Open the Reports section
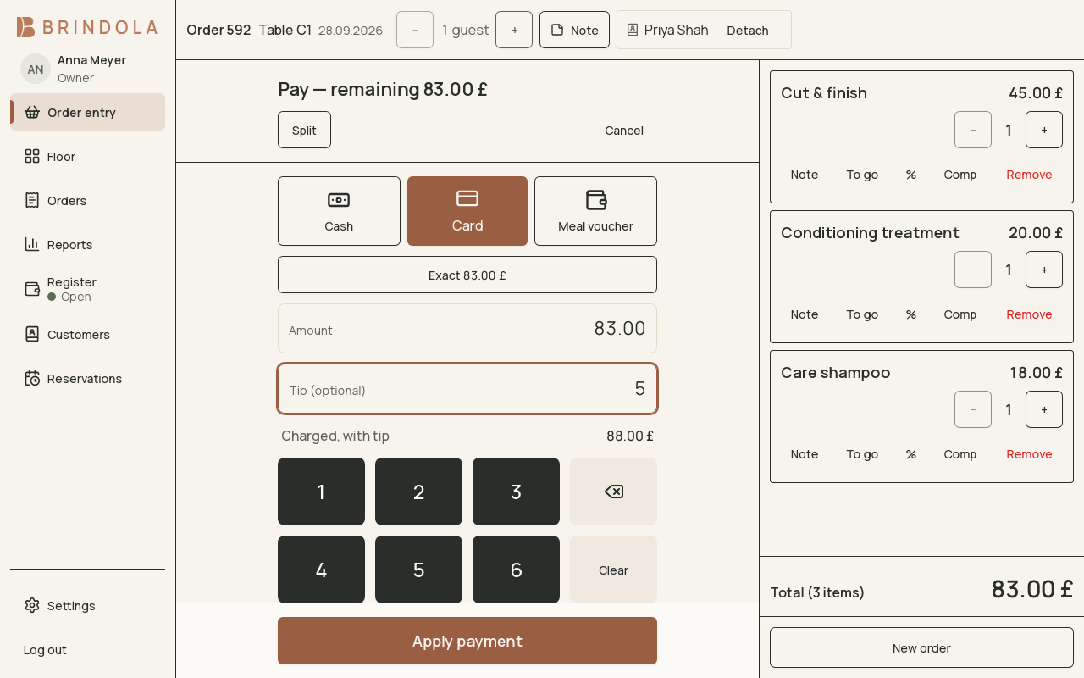Viewport: 1084px width, 678px height. (87, 244)
